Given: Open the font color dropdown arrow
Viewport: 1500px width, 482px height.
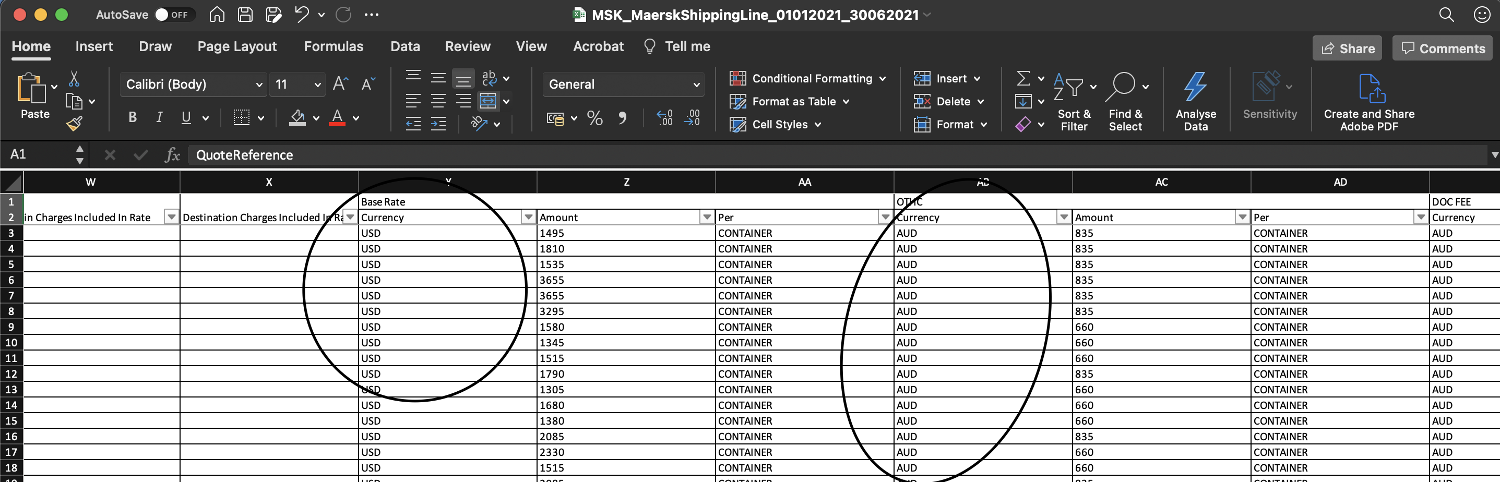Looking at the screenshot, I should 356,118.
